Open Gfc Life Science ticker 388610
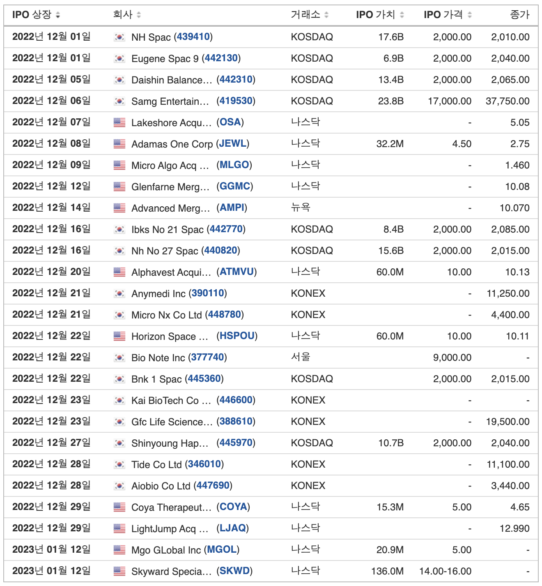Image resolution: width=542 pixels, height=586 pixels. click(x=236, y=421)
